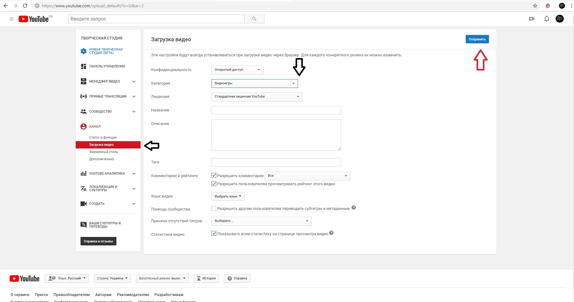574x302 pixels.
Task: Open 'Ваши субтитры и переводы' item
Action: pyautogui.click(x=105, y=225)
